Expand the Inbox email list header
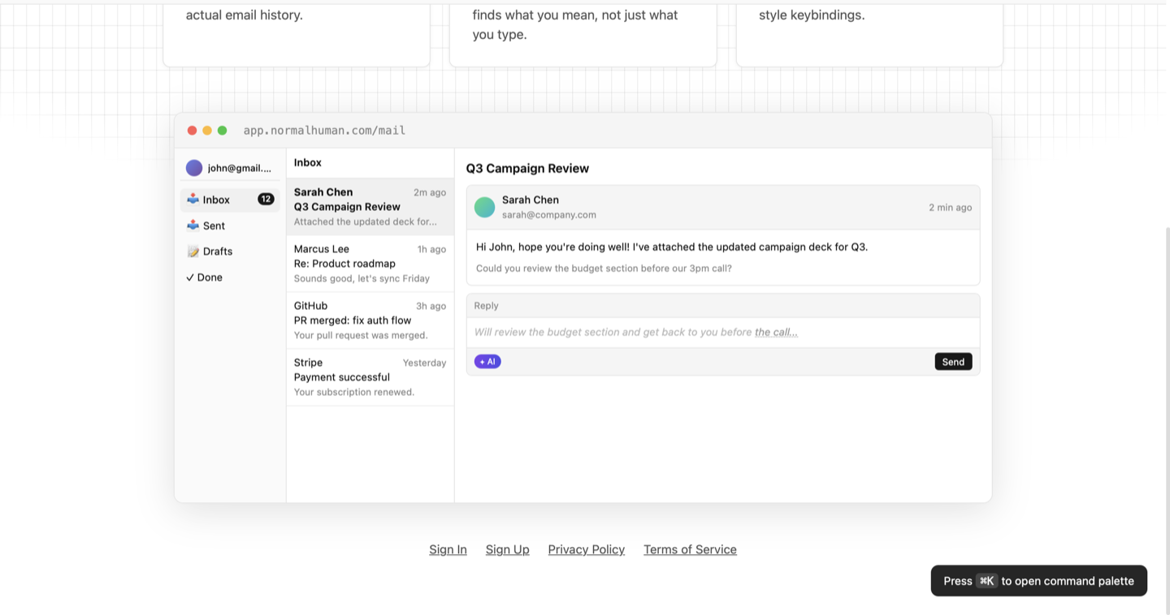Image resolution: width=1170 pixels, height=615 pixels. pyautogui.click(x=307, y=162)
